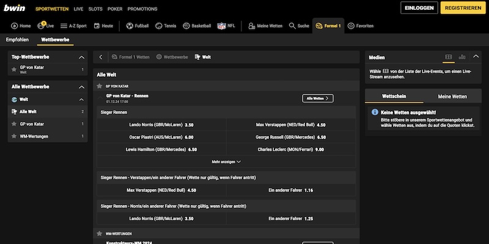This screenshot has height=244, width=489.
Task: Click the REGISTRIEREN button
Action: pos(463,8)
